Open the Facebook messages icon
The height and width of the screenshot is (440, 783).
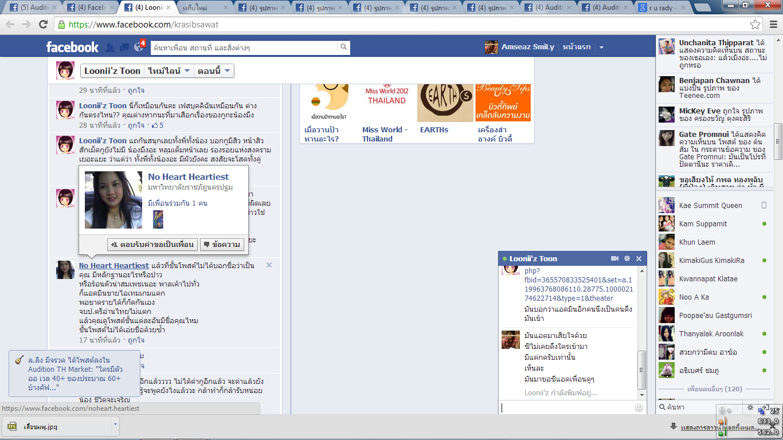pyautogui.click(x=124, y=48)
